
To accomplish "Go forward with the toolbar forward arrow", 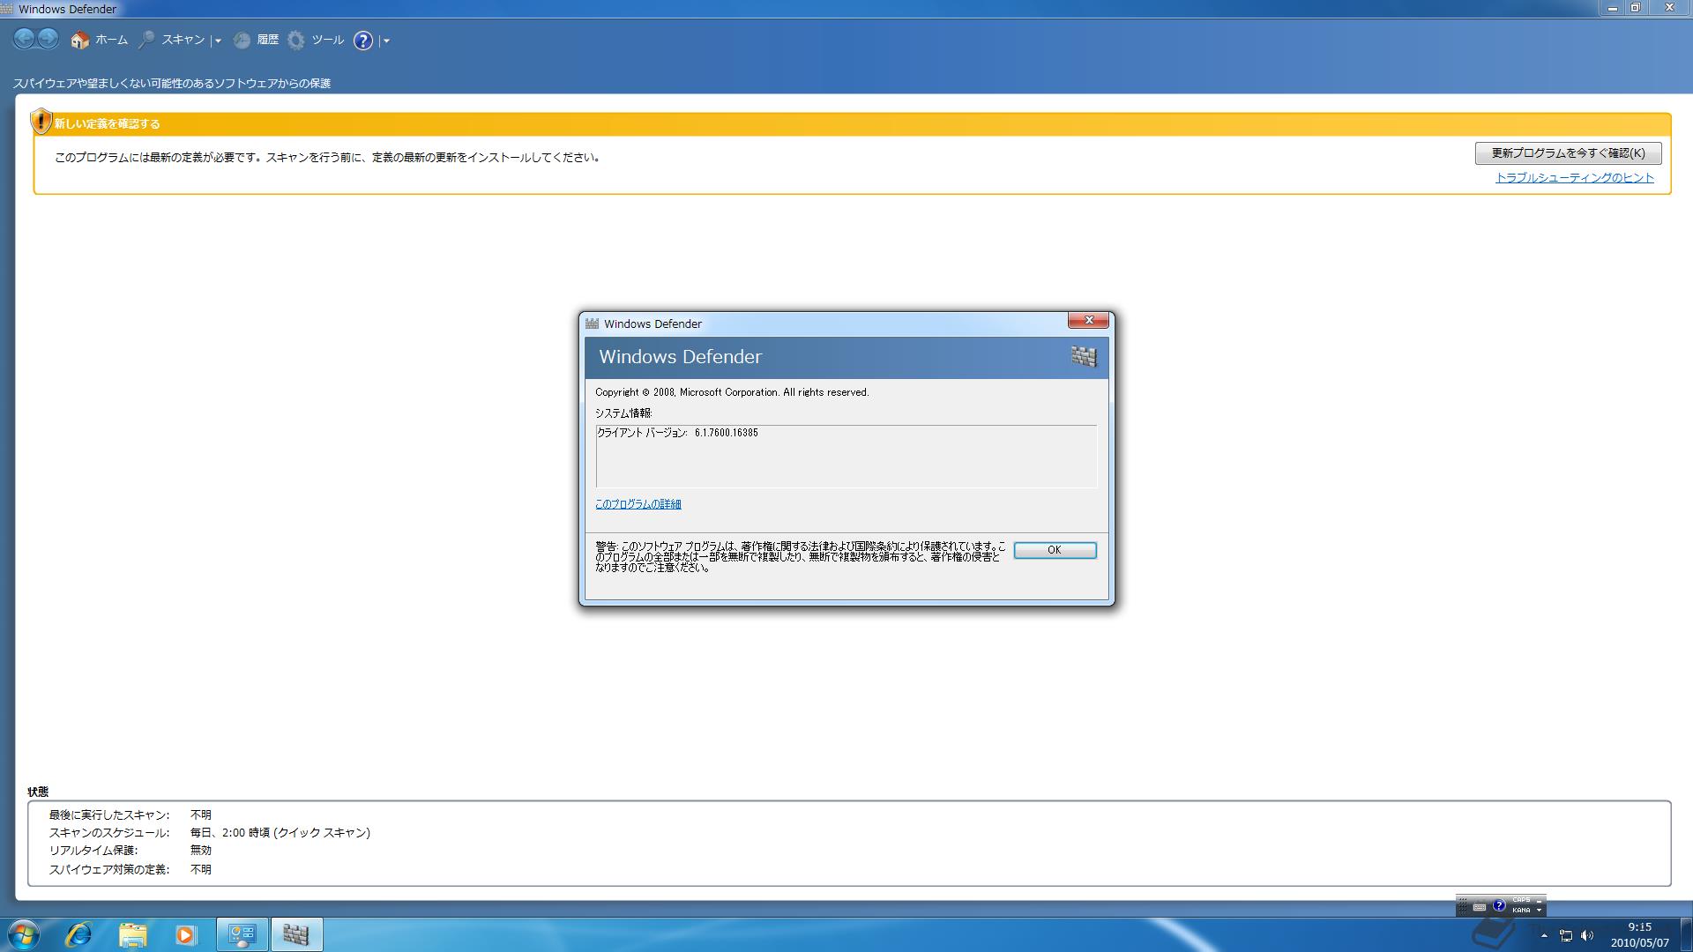I will coord(48,39).
